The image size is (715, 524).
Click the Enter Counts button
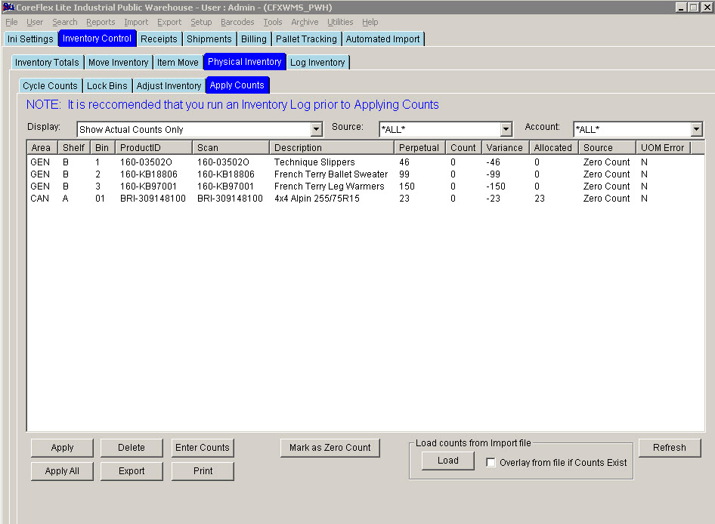[203, 448]
